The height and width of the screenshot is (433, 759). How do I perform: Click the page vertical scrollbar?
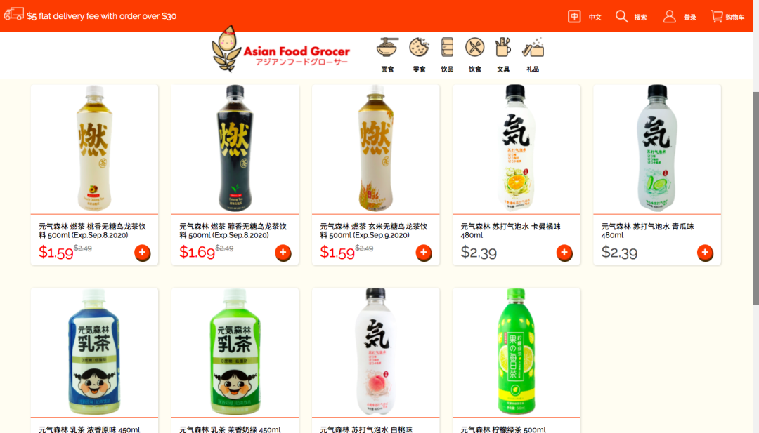point(755,198)
